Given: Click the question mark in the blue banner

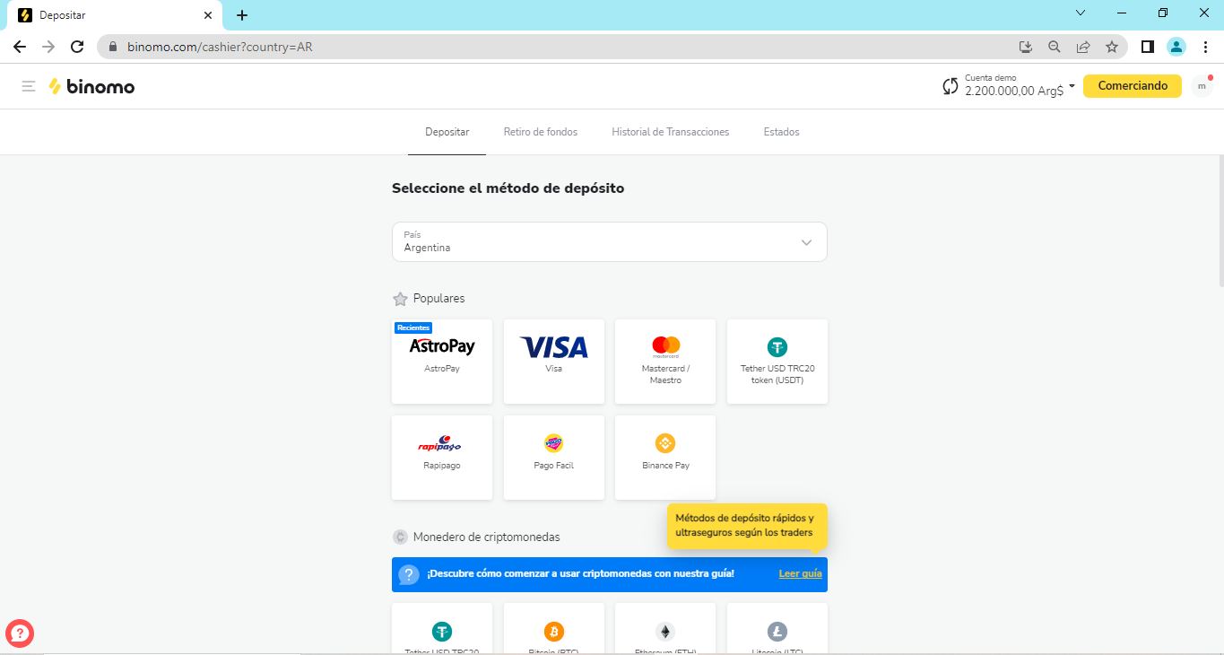Looking at the screenshot, I should tap(409, 574).
